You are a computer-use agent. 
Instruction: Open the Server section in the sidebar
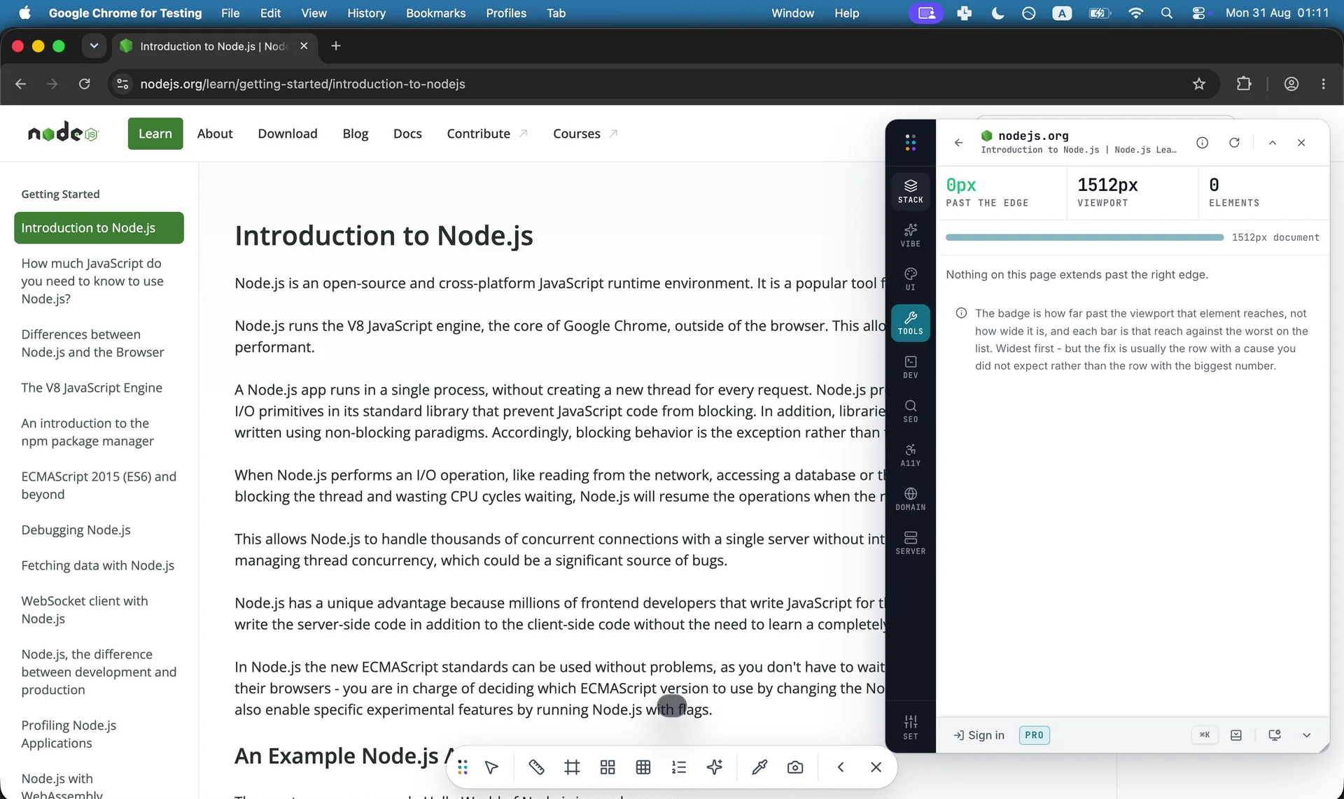[x=910, y=544]
